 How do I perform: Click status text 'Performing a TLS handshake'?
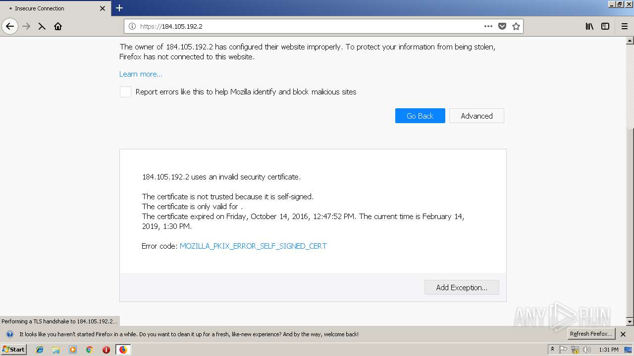pyautogui.click(x=59, y=321)
